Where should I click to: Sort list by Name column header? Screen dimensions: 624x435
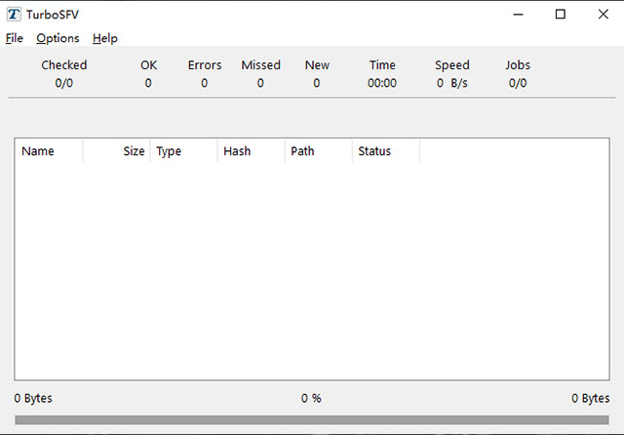pyautogui.click(x=49, y=151)
